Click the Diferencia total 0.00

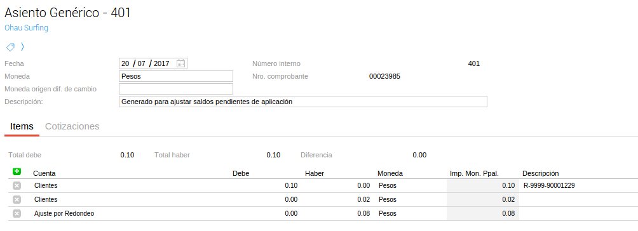(419, 155)
